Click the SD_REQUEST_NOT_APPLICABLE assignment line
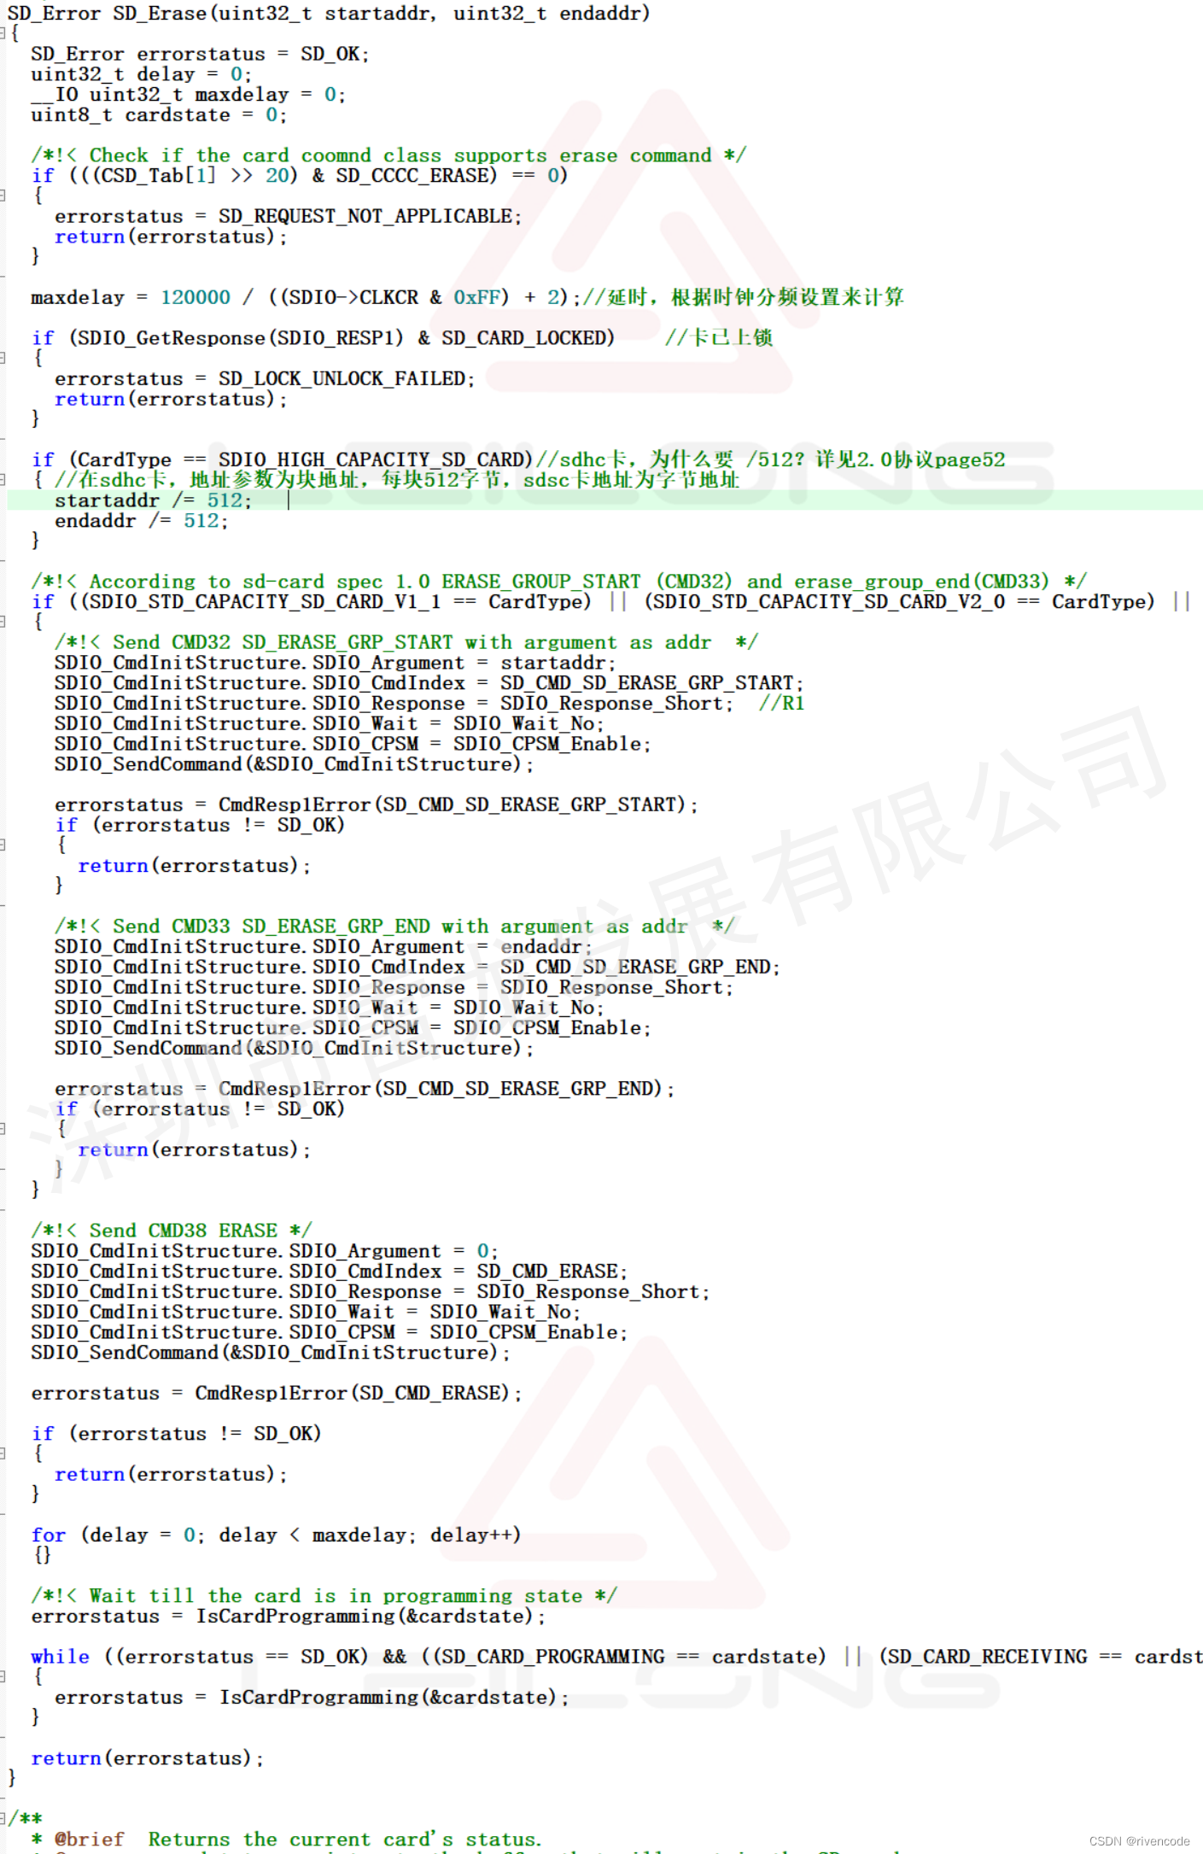Image resolution: width=1203 pixels, height=1854 pixels. pyautogui.click(x=289, y=216)
